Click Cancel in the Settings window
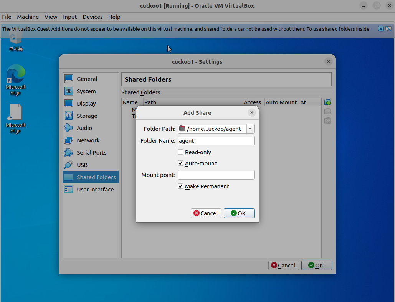Image resolution: width=395 pixels, height=302 pixels. pyautogui.click(x=283, y=265)
